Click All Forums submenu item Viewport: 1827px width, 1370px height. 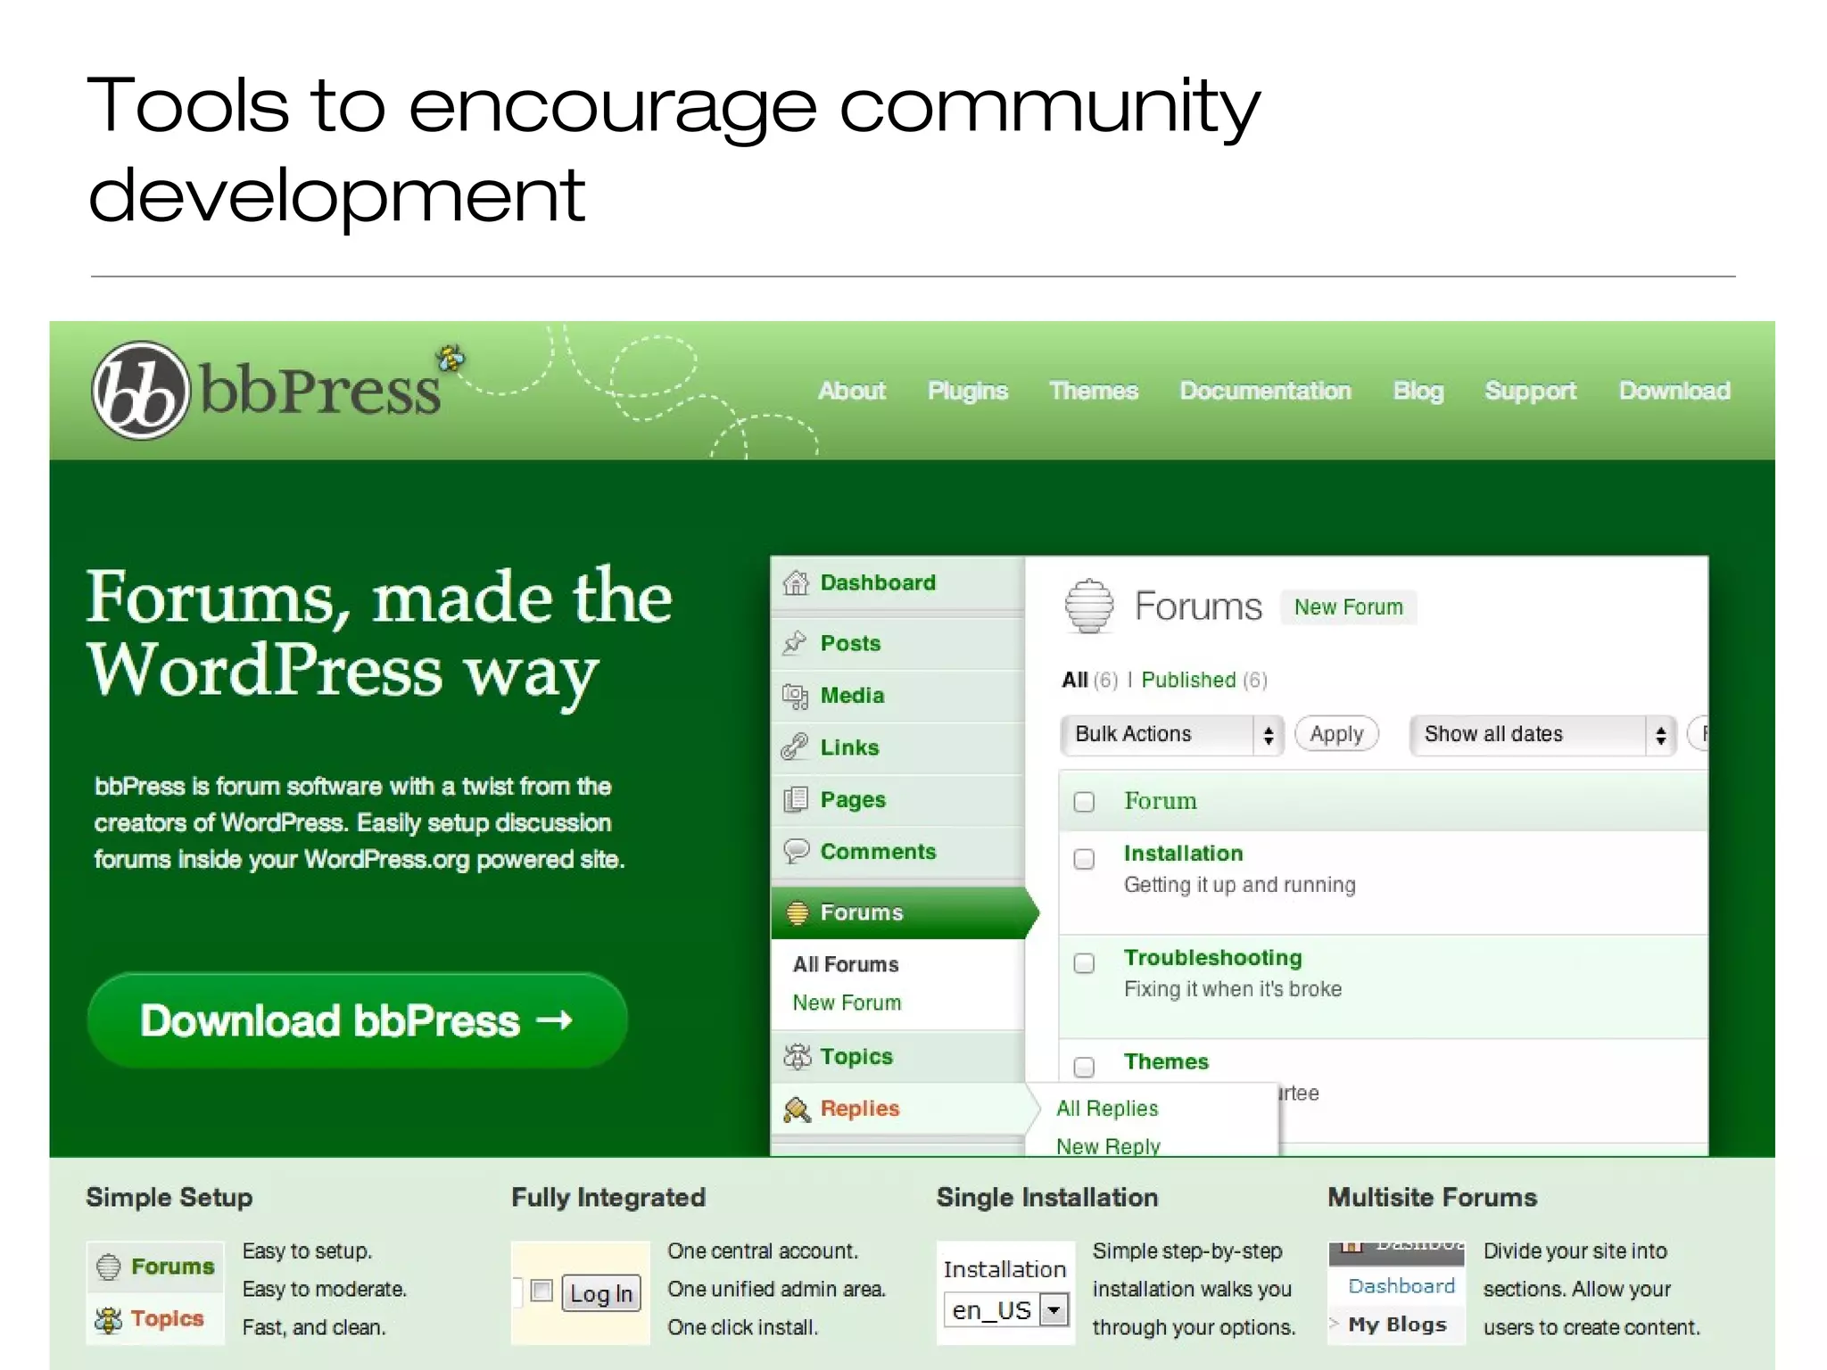[x=846, y=964]
